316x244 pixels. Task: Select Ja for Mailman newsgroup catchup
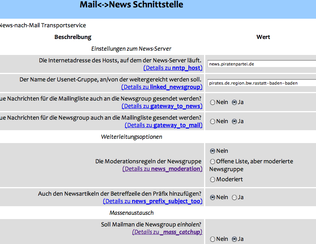pos(234,239)
